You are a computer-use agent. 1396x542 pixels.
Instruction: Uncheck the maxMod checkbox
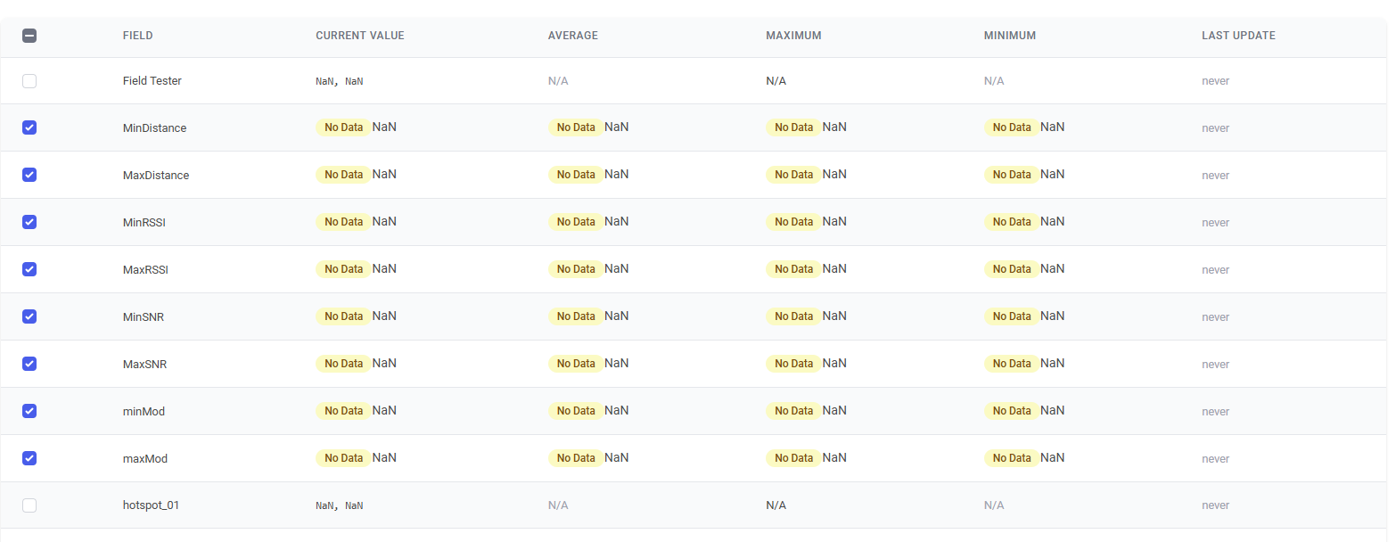[29, 458]
